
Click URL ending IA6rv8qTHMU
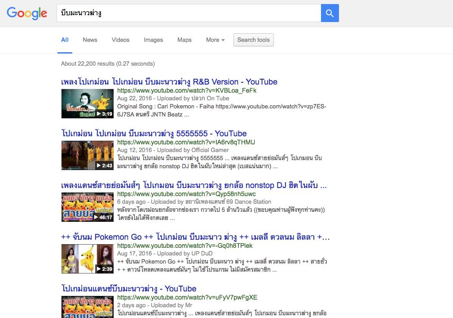pyautogui.click(x=186, y=143)
